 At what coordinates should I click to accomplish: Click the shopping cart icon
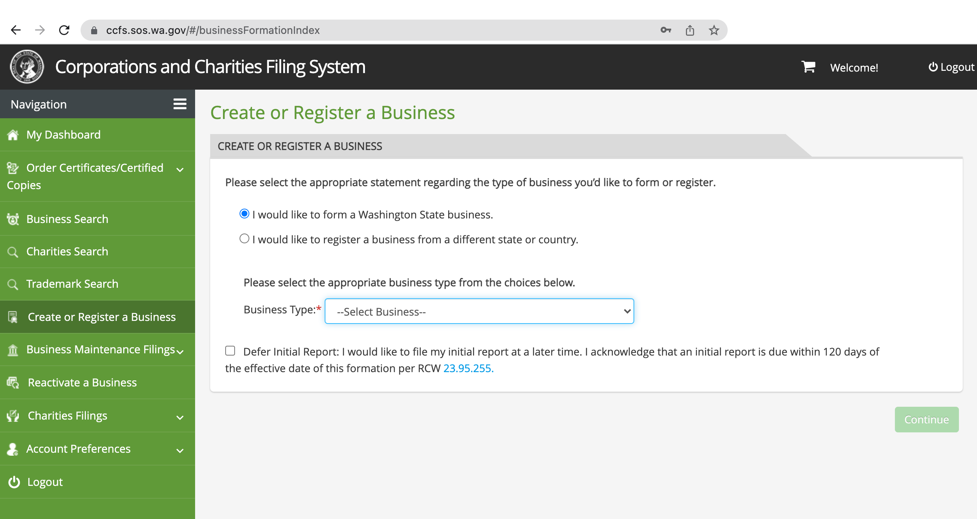point(808,67)
